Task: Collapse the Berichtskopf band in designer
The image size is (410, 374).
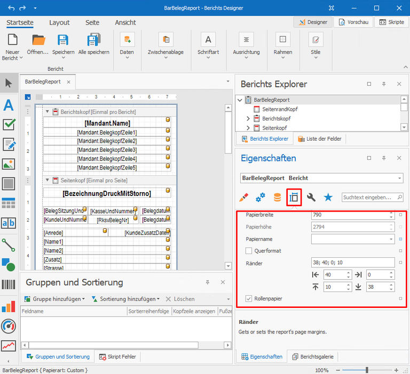Action: point(48,112)
